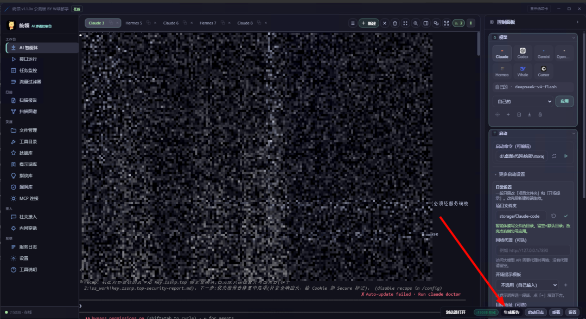The width and height of the screenshot is (586, 319).
Task: Click the 重载 button
Action: coord(556,313)
